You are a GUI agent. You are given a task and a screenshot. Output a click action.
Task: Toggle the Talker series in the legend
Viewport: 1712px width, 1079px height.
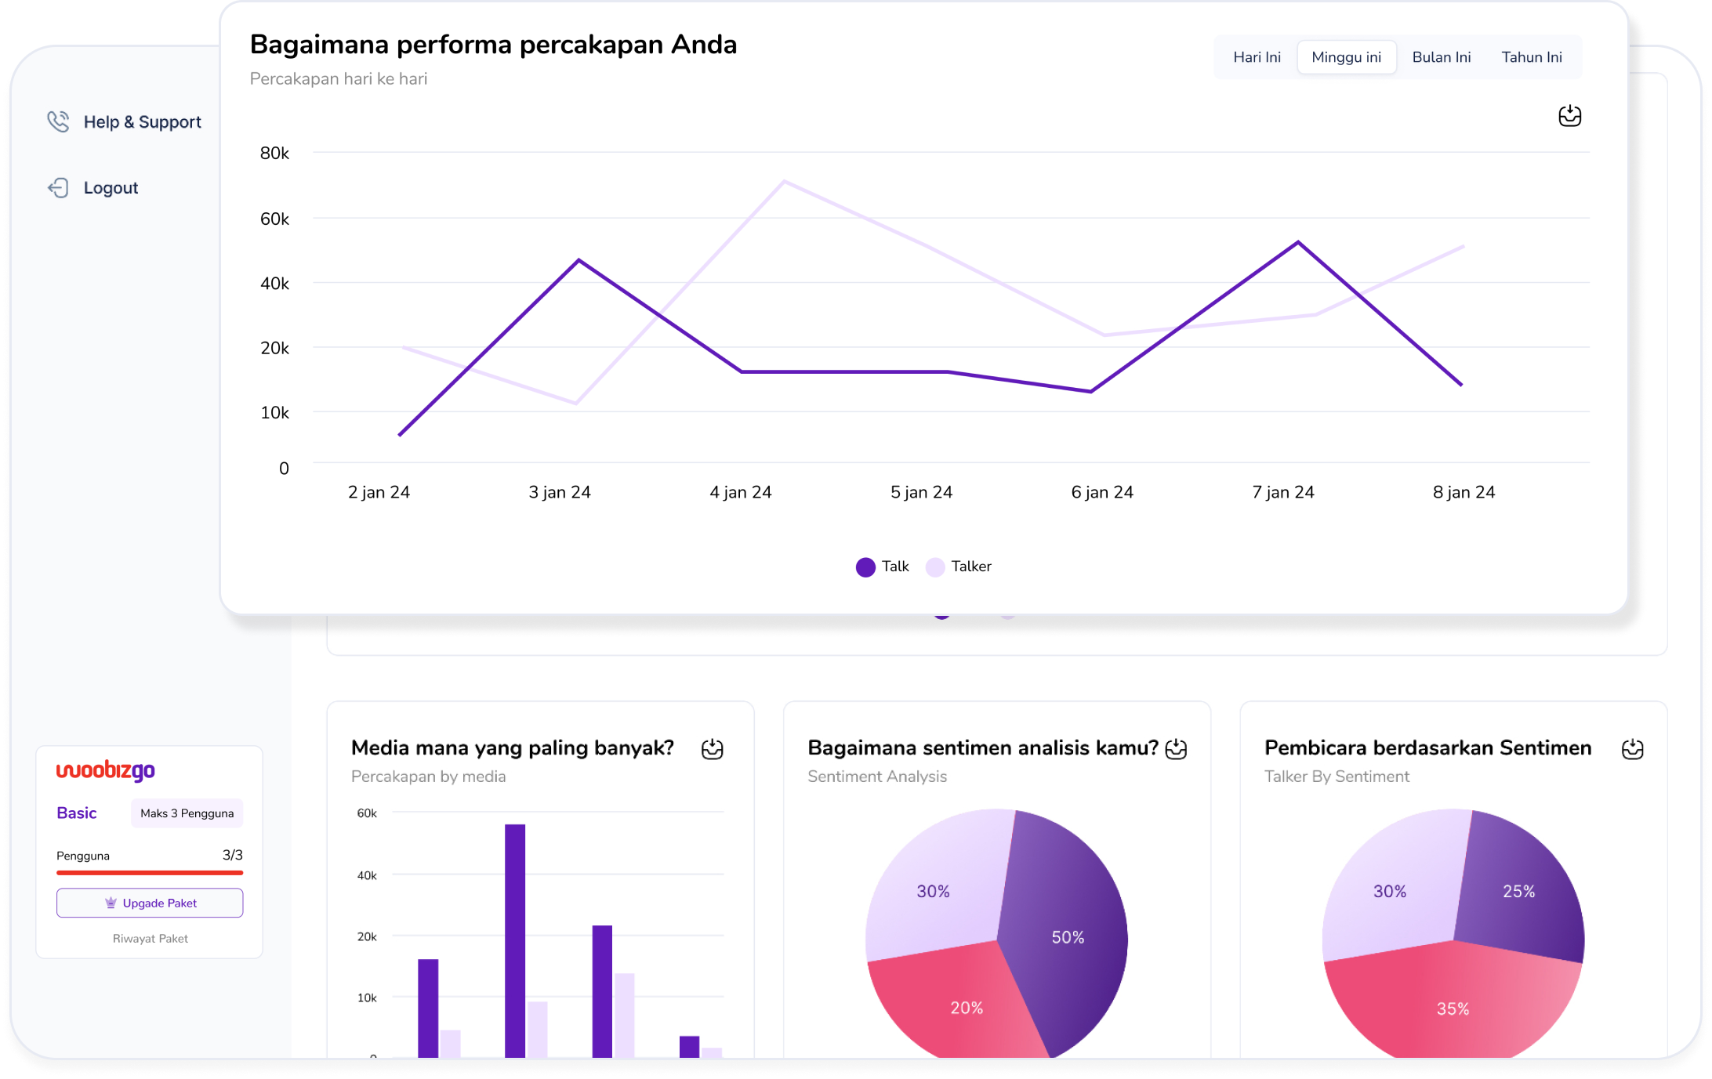(958, 567)
